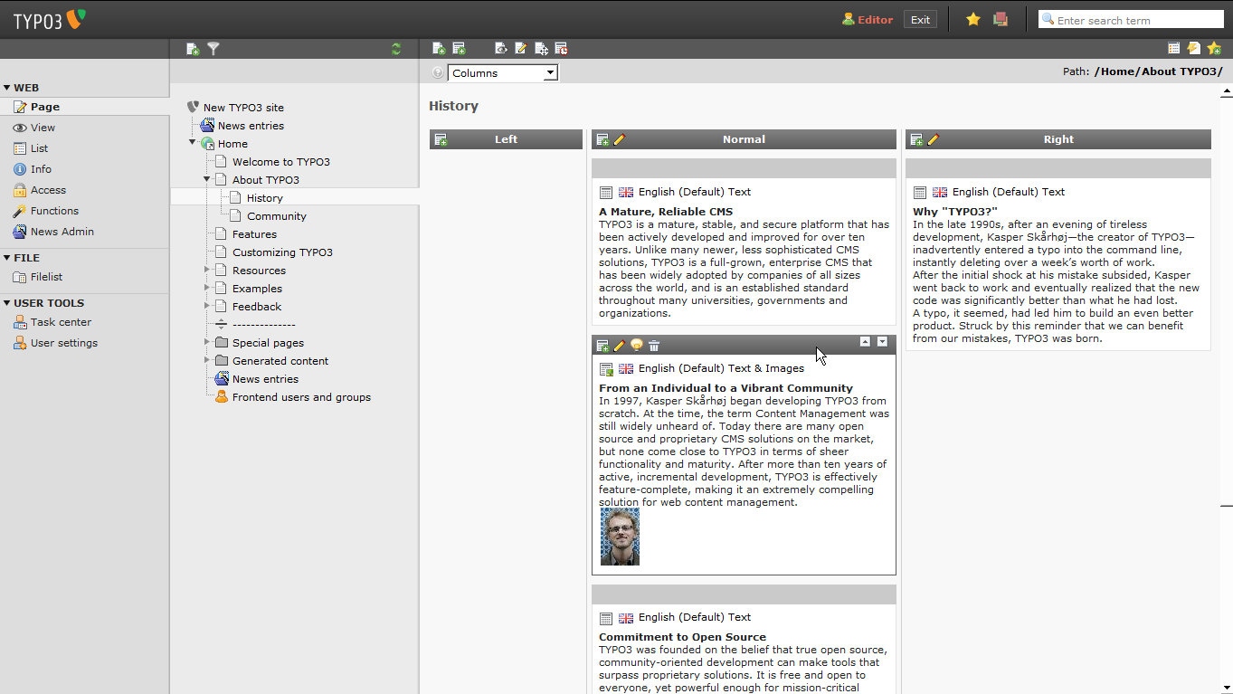
Task: Click the scroll-down arrow of the content scrollbar
Action: (1227, 686)
